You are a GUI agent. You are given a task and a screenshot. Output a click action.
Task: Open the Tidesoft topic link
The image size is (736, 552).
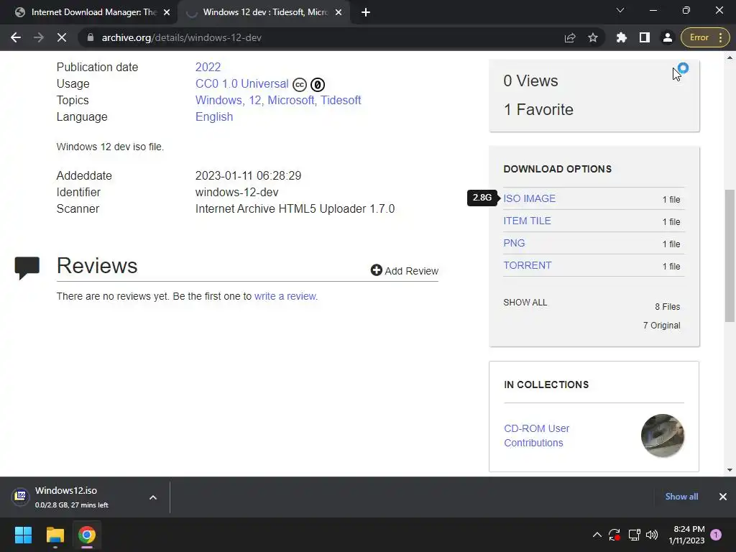tap(341, 100)
